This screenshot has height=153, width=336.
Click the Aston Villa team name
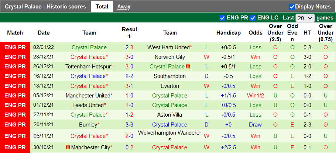[x=170, y=114]
